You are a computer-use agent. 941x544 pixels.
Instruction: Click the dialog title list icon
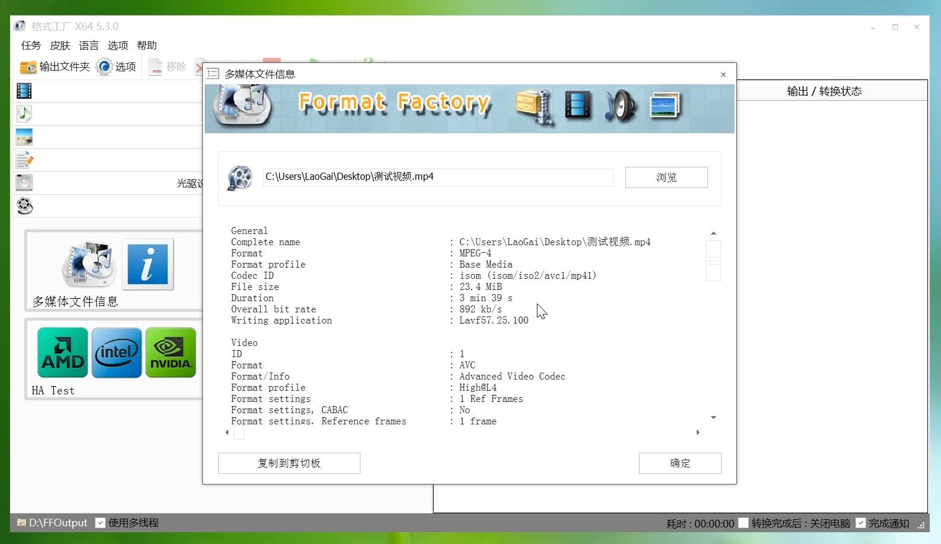click(x=213, y=74)
